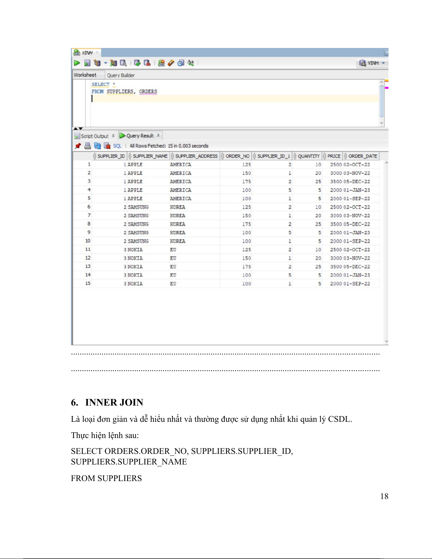Click the Rollback icon in worksheet toolbar
The image size is (432, 559).
pyautogui.click(x=147, y=63)
